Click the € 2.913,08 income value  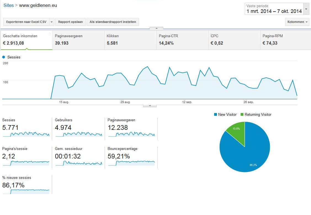tap(14, 43)
